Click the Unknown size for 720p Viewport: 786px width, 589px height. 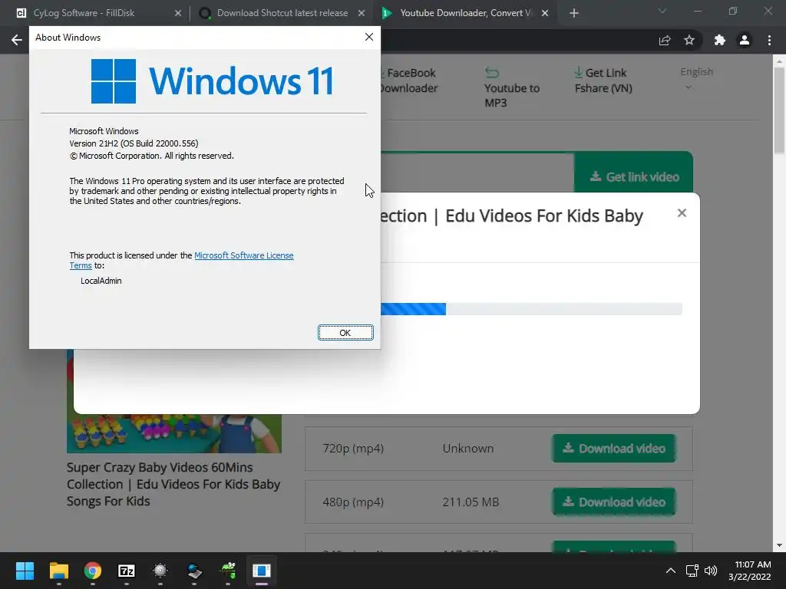point(468,448)
